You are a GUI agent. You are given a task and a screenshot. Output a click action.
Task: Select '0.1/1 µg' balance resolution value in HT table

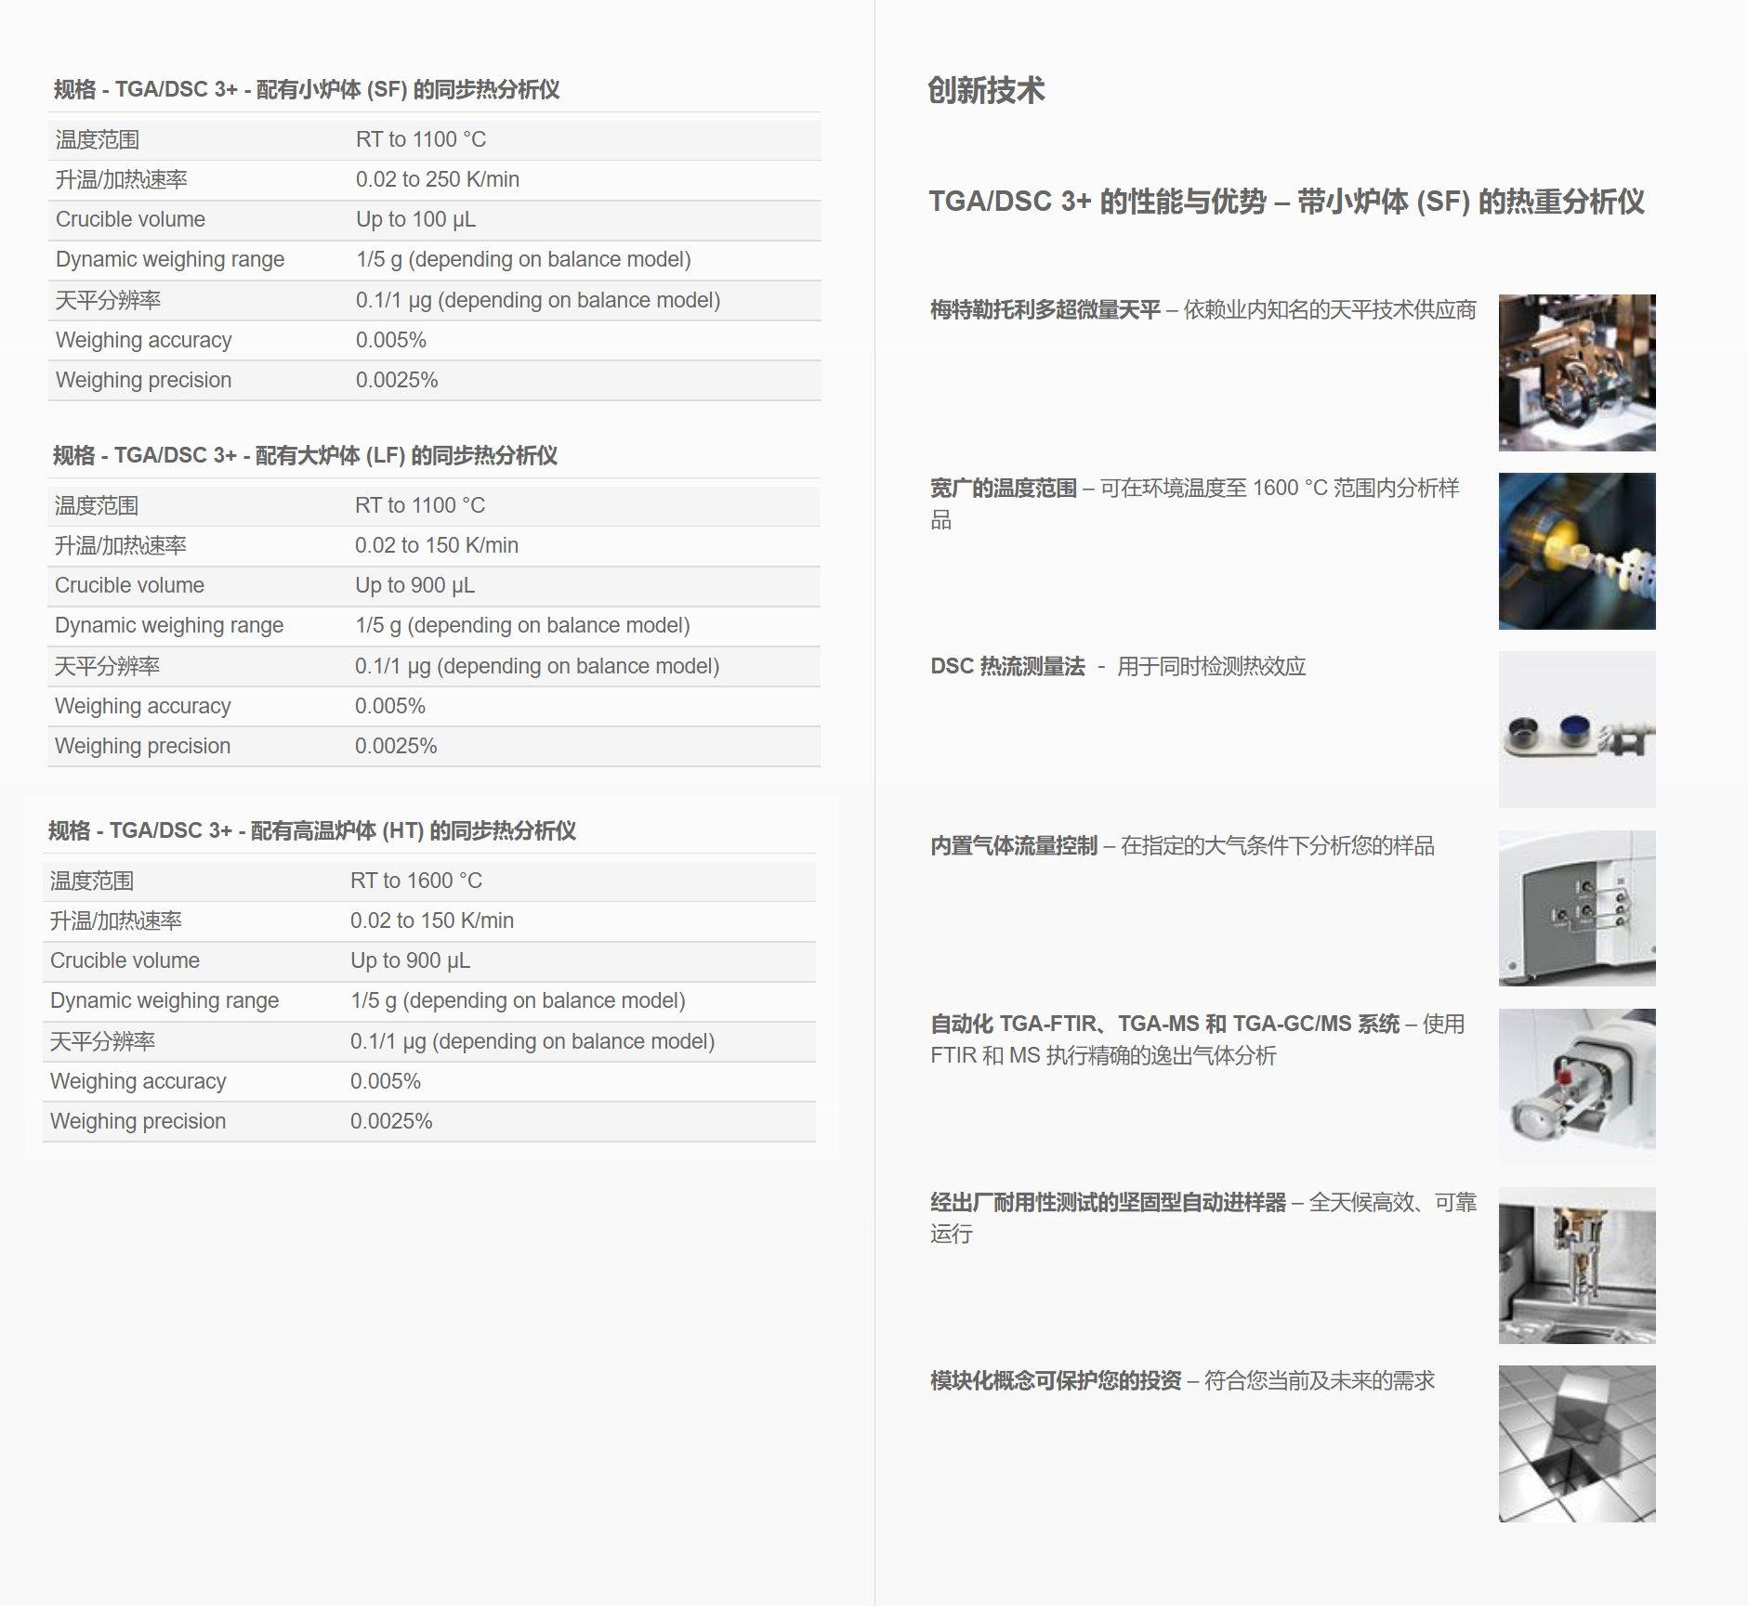click(532, 1041)
